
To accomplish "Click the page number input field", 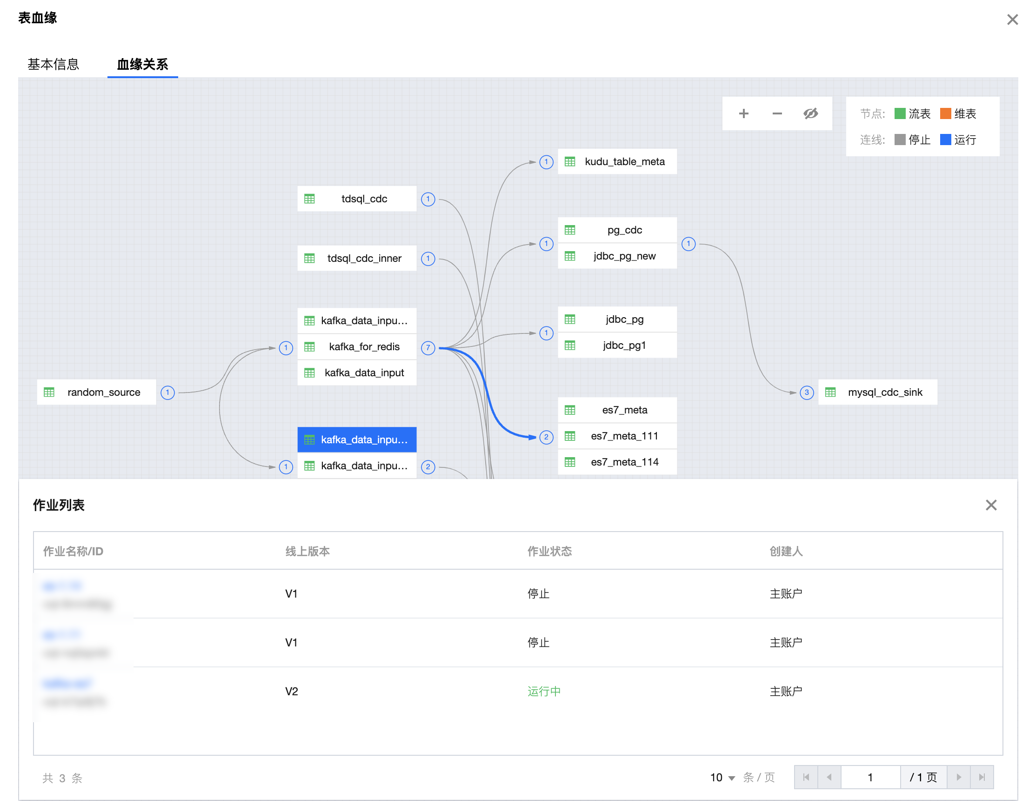I will click(x=870, y=777).
